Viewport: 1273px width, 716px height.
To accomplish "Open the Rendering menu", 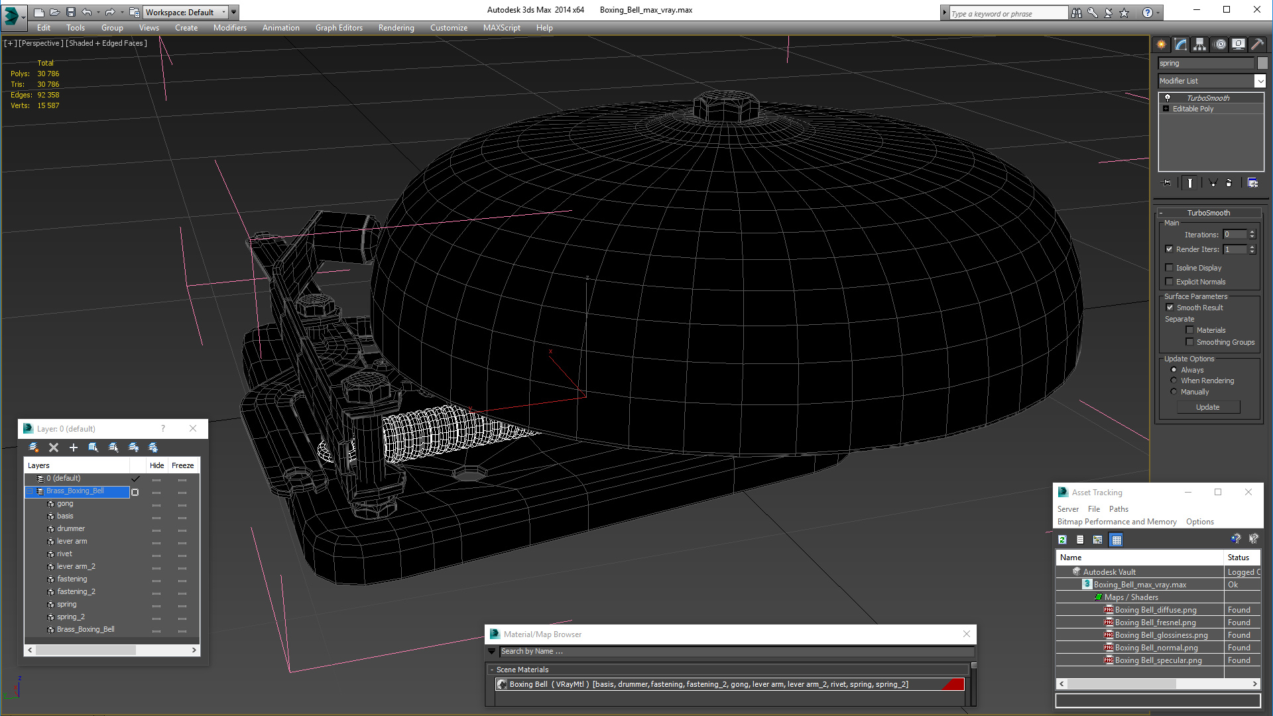I will pyautogui.click(x=396, y=28).
